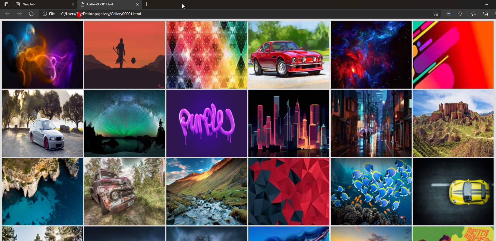Click the forward navigation arrow
The width and height of the screenshot is (496, 241).
click(x=19, y=14)
